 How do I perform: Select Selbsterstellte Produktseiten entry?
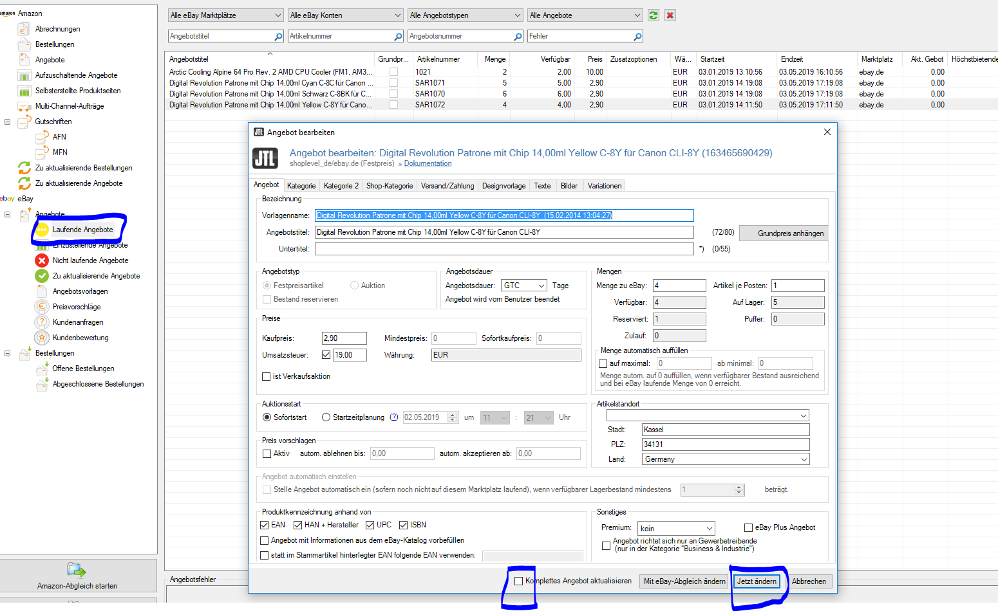pos(77,91)
